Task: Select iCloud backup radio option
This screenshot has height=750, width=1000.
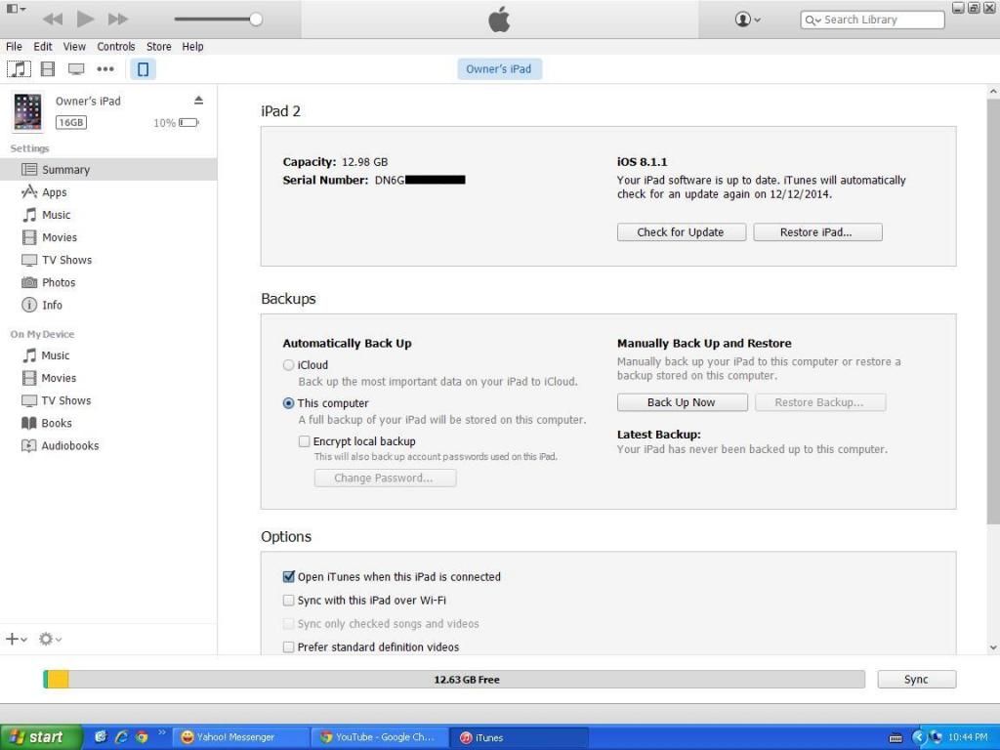Action: pyautogui.click(x=289, y=365)
